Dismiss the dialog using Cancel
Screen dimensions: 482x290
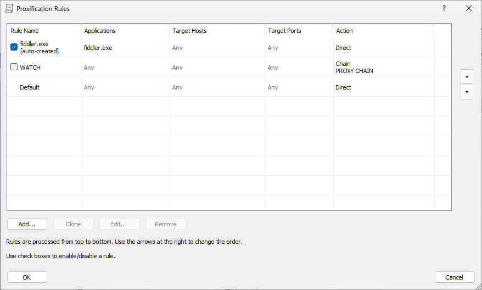(455, 277)
